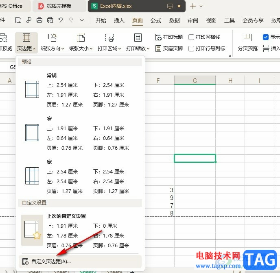The width and height of the screenshot is (280, 273).
Task: Open the 工具 ribbon tab
Action: point(230,20)
